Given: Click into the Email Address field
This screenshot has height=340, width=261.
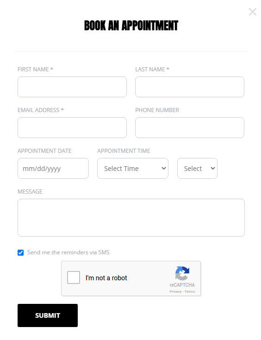Looking at the screenshot, I should [72, 127].
